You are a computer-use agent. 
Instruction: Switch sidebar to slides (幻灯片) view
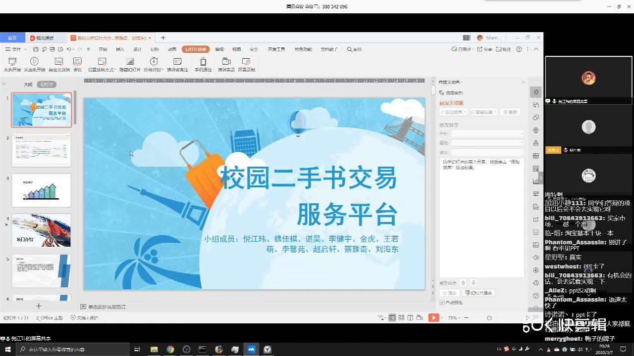click(x=47, y=85)
